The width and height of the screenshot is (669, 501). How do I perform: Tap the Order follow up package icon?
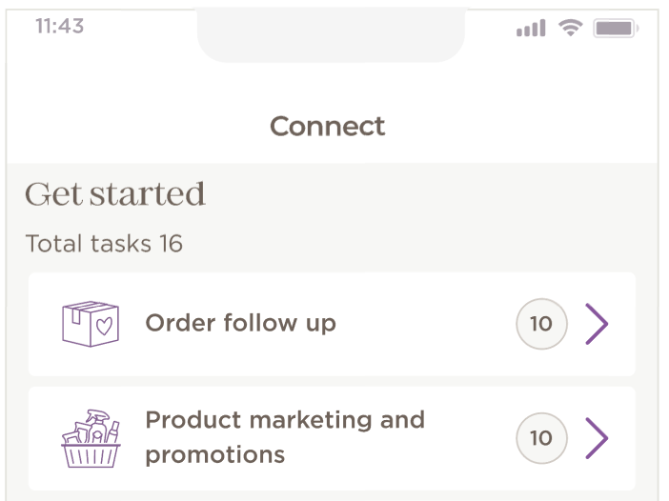pyautogui.click(x=90, y=324)
